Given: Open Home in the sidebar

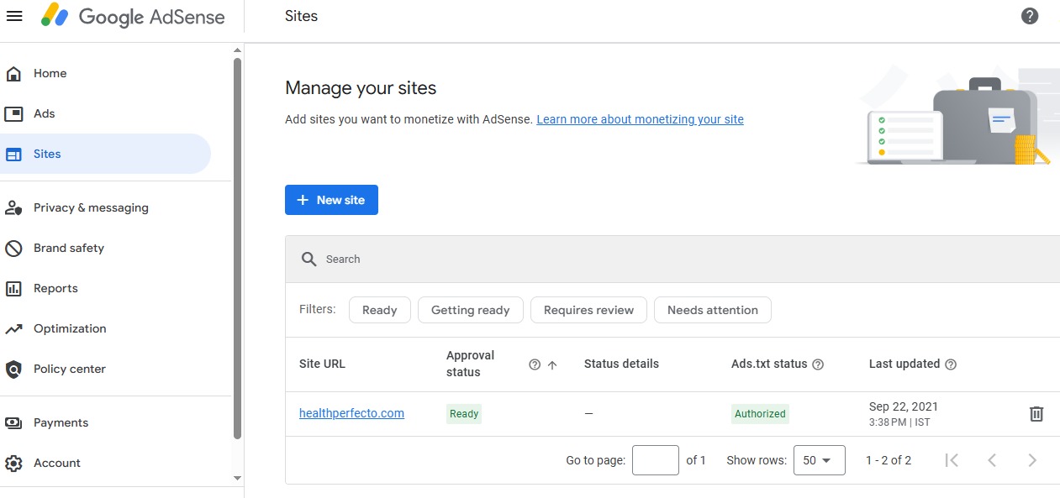Looking at the screenshot, I should click(105, 74).
